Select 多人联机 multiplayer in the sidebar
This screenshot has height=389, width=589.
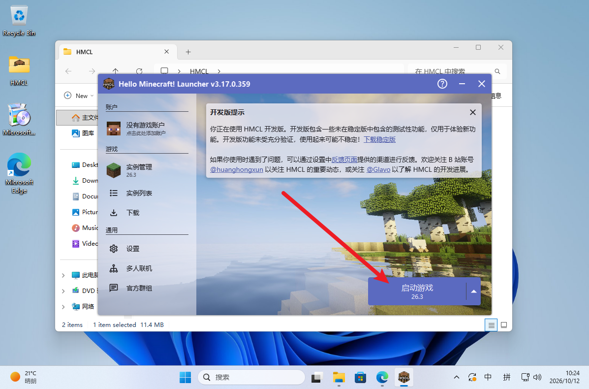147,268
